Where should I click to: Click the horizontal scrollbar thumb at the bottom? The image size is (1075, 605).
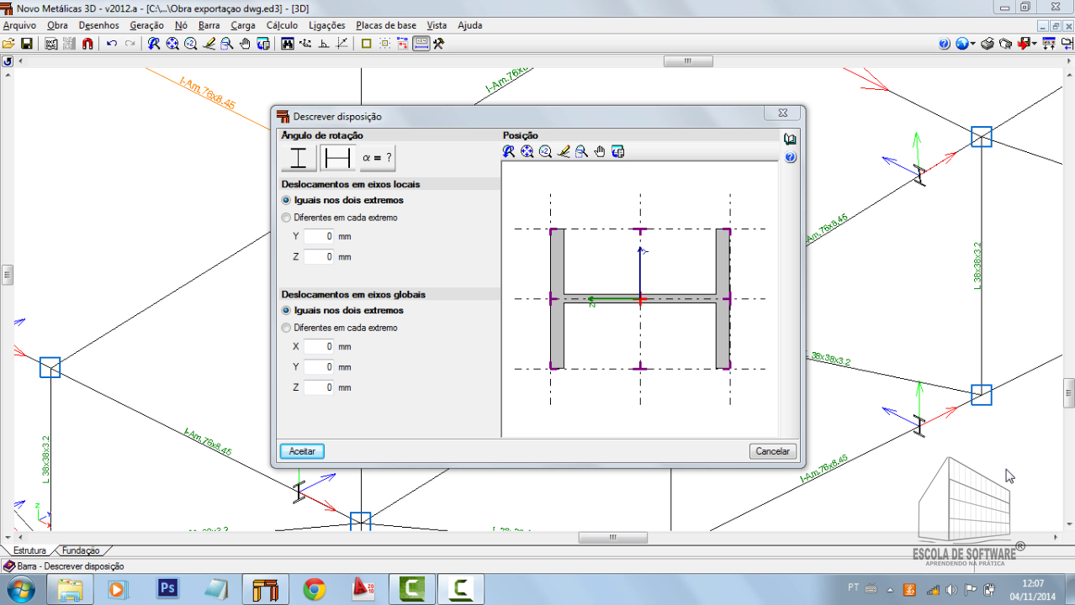coord(612,538)
